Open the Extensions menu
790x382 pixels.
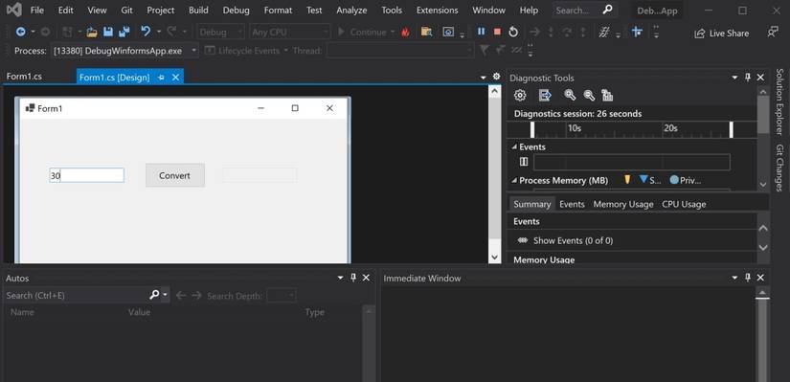point(437,11)
